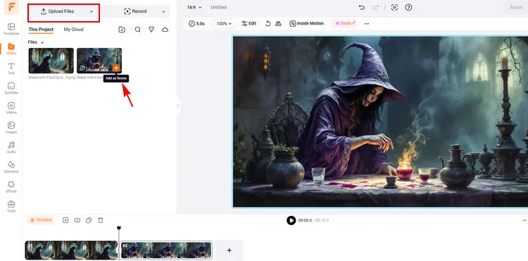Click the flip icon in canvas toolbar
Image resolution: width=528 pixels, height=261 pixels.
[x=278, y=23]
